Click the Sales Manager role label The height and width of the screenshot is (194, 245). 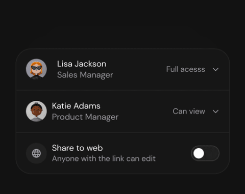click(85, 75)
